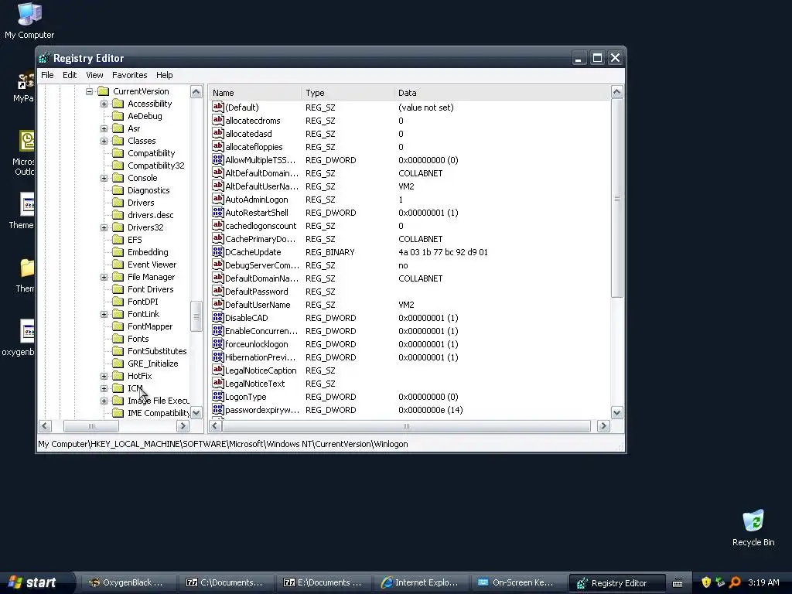Expand the Accessibility key
792x594 pixels.
(x=104, y=104)
